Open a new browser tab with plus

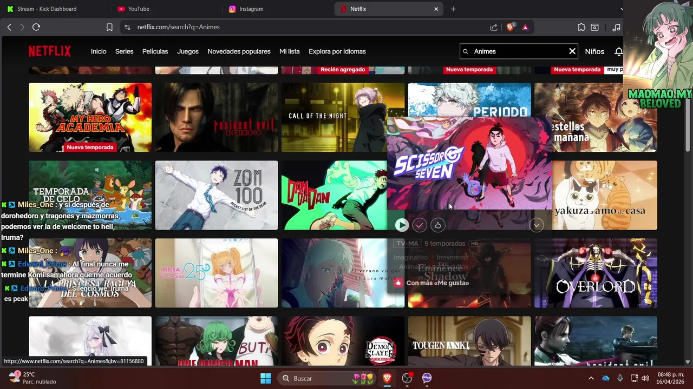coord(453,9)
